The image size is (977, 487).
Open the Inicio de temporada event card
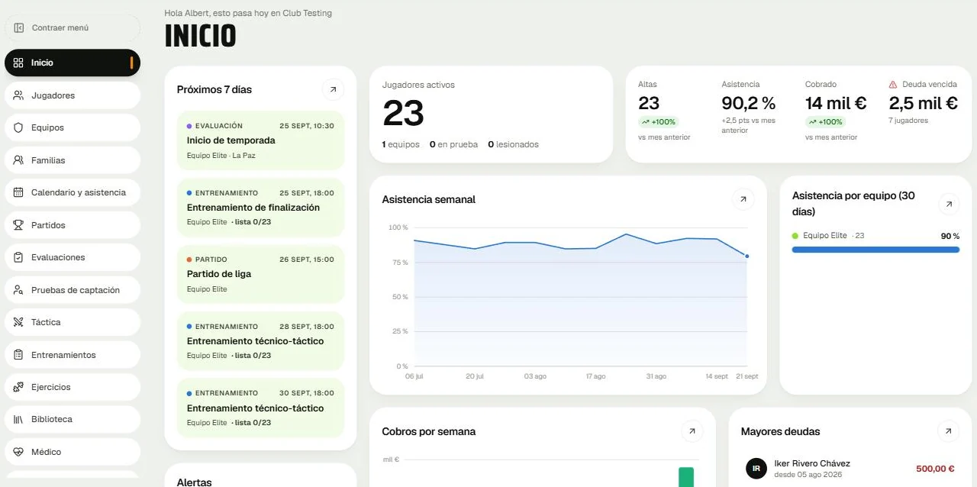(260, 140)
